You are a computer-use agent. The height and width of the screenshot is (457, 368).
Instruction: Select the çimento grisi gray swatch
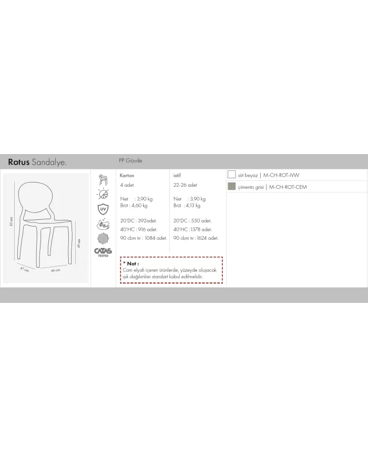click(x=231, y=187)
